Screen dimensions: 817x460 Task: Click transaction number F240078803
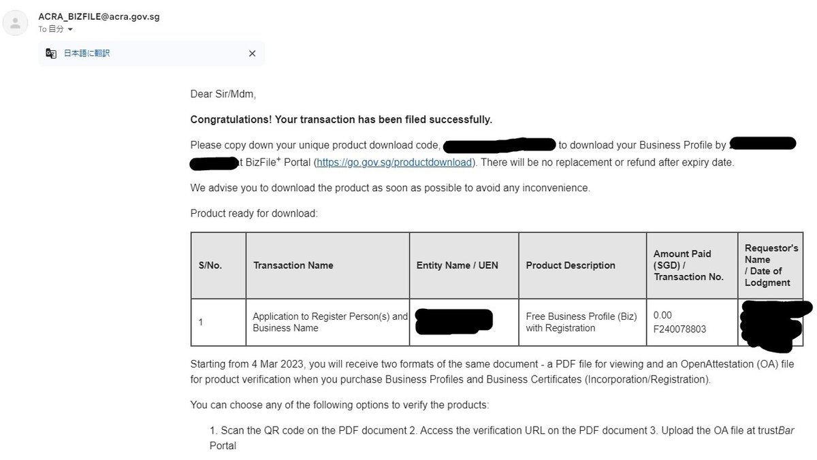tap(679, 329)
